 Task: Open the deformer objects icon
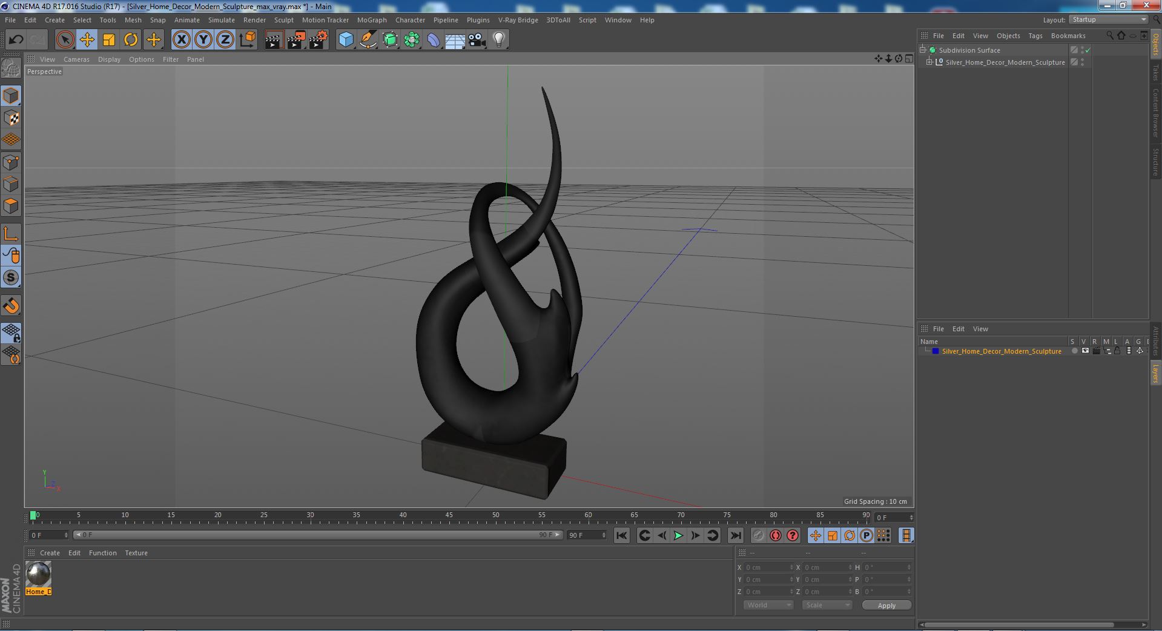434,40
